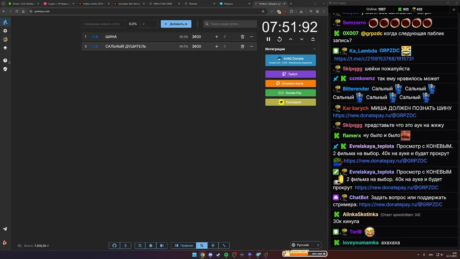Open the settings gear in sidebar
The height and width of the screenshot is (259, 460).
(5, 31)
